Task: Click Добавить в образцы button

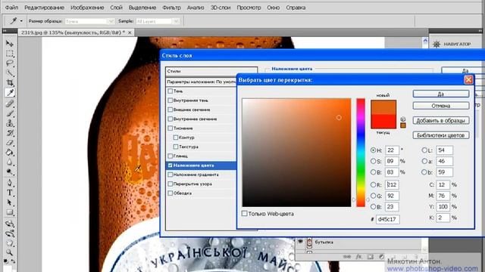Action: pos(441,120)
